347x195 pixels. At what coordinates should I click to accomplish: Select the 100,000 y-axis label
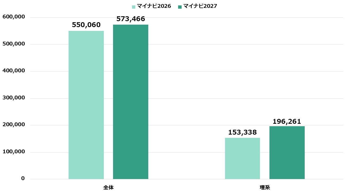pos(14,152)
